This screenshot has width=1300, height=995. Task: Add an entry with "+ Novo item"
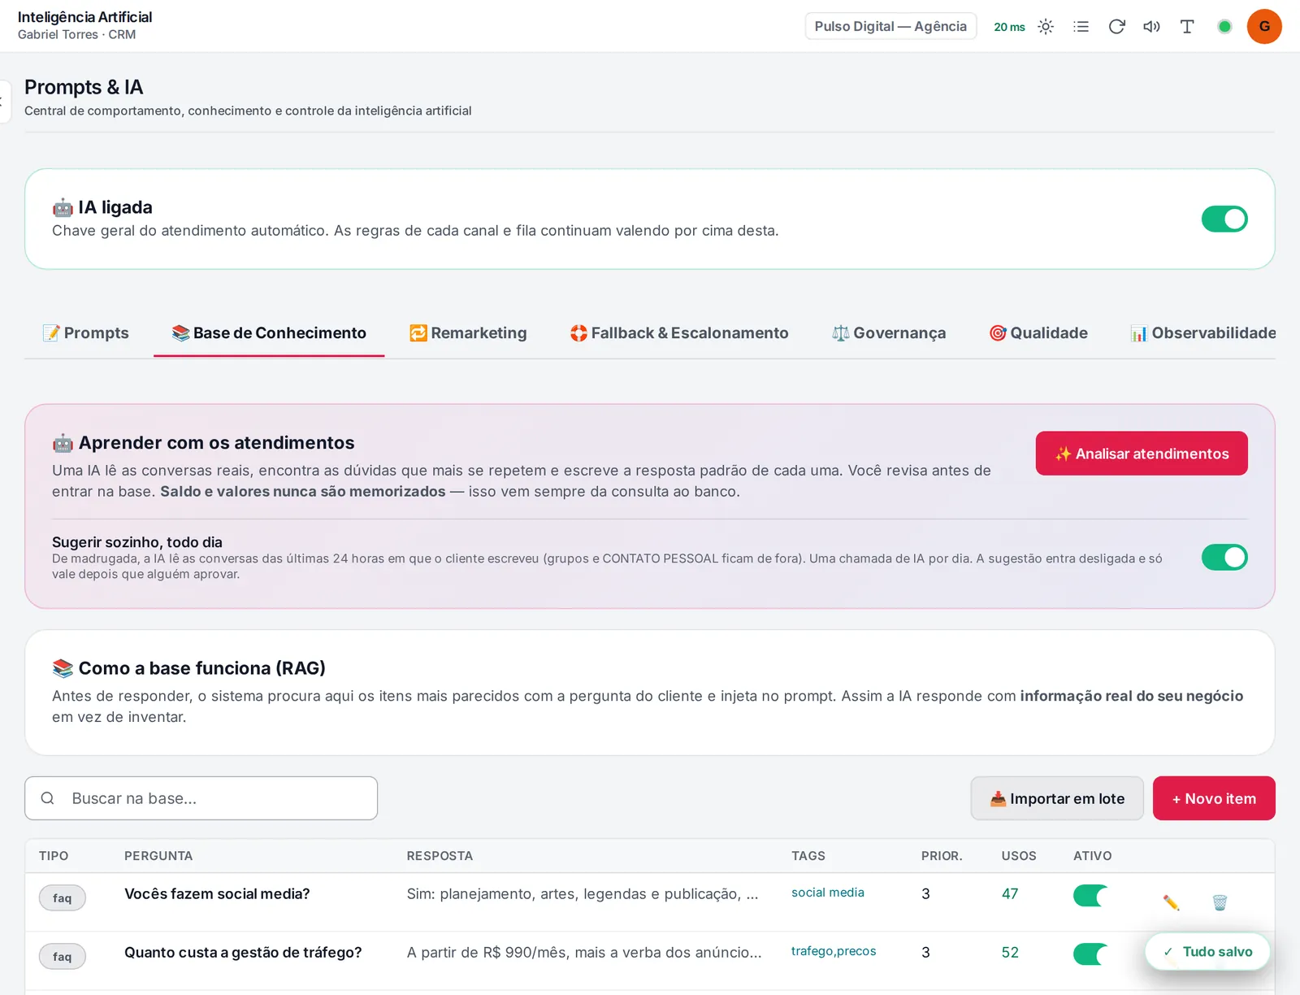[x=1214, y=798]
